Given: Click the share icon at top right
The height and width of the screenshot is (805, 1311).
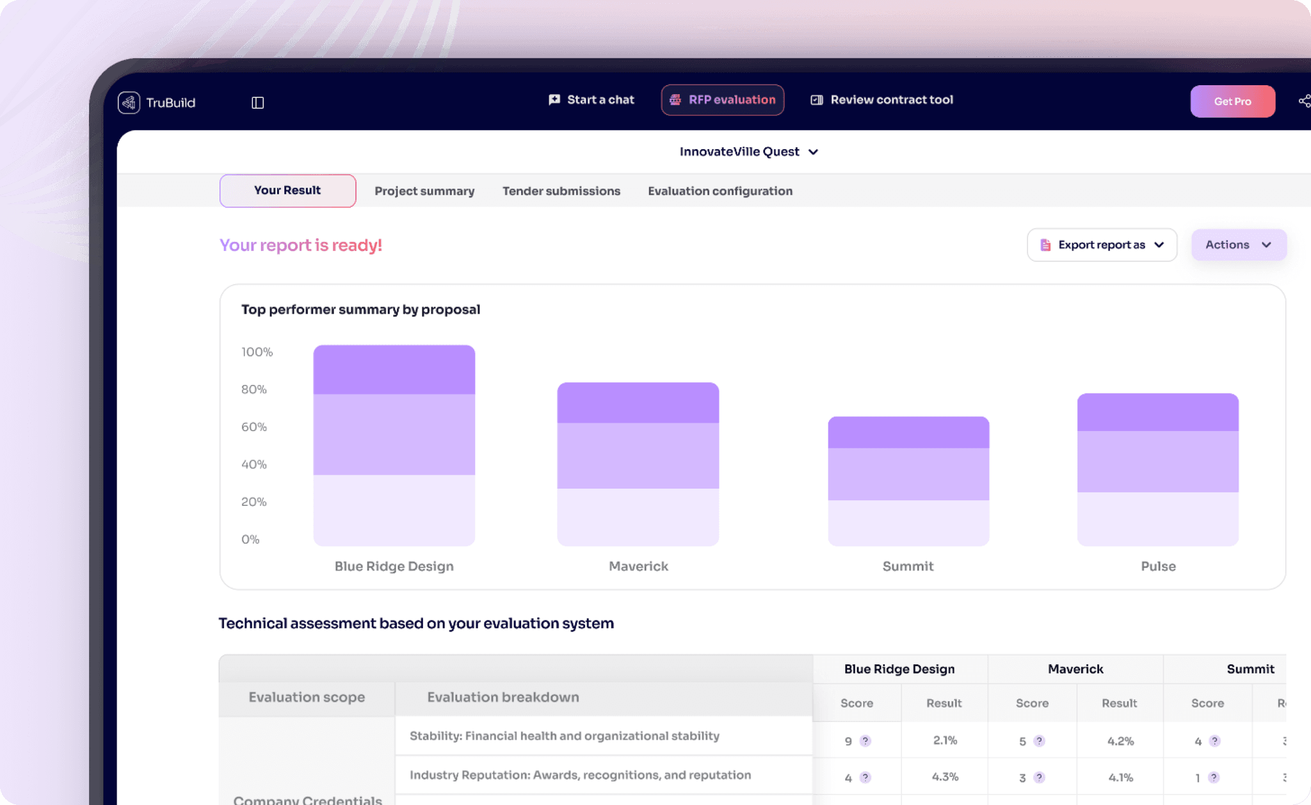Looking at the screenshot, I should pyautogui.click(x=1304, y=101).
